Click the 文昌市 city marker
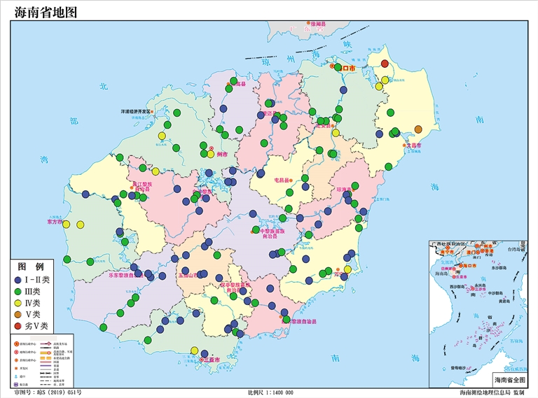This screenshot has height=398, width=538. coord(406,145)
